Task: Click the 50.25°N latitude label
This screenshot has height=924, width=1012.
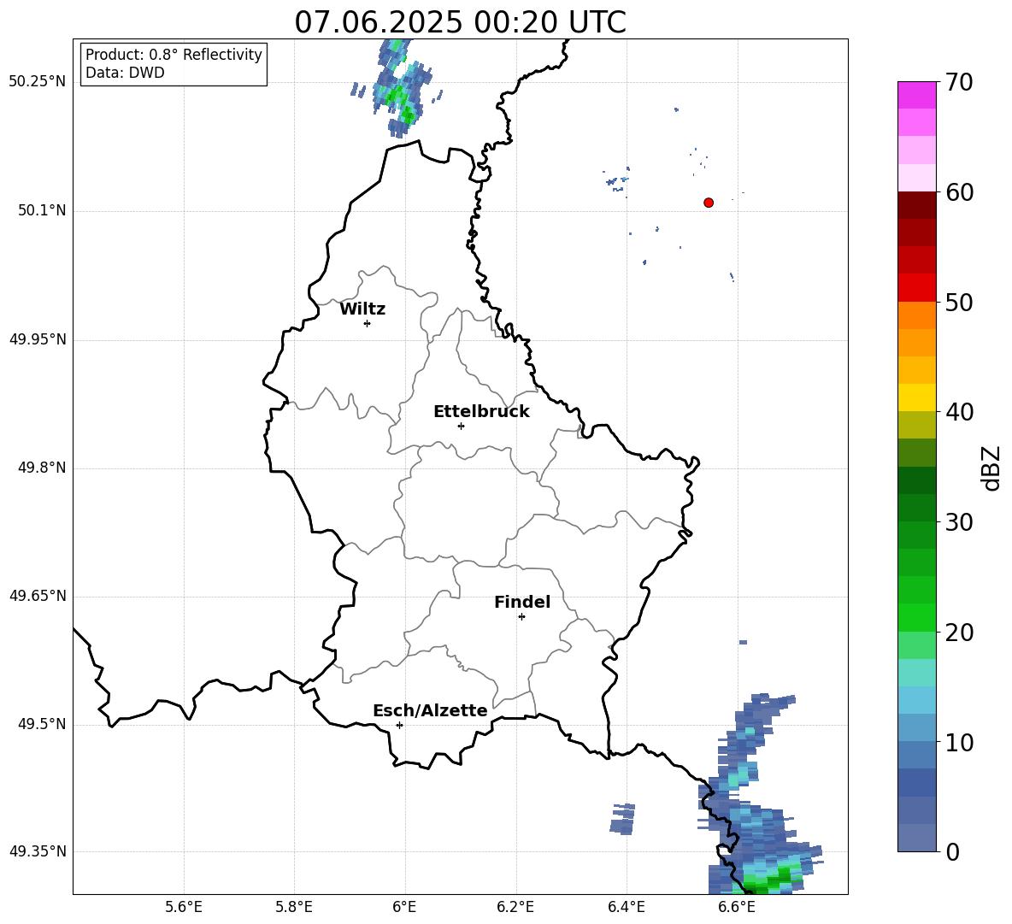Action: pos(38,82)
